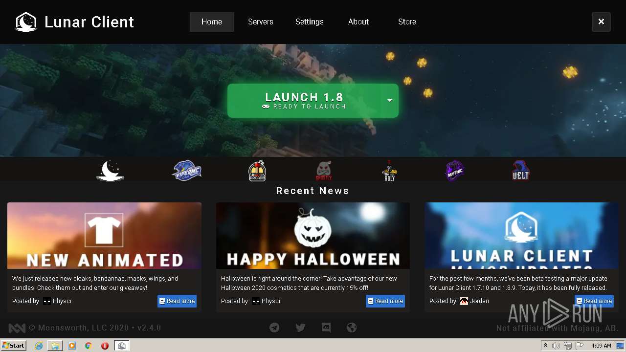Open the Lunar Client Major Updates thumbnail
This screenshot has width=626, height=352.
pos(521,236)
